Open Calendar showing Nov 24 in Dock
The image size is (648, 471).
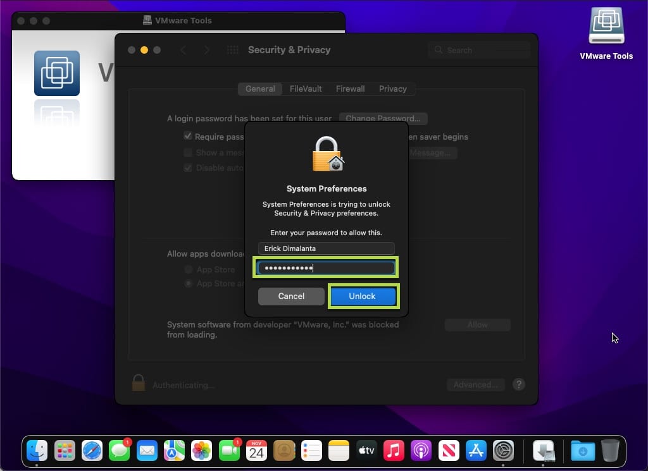[256, 450]
